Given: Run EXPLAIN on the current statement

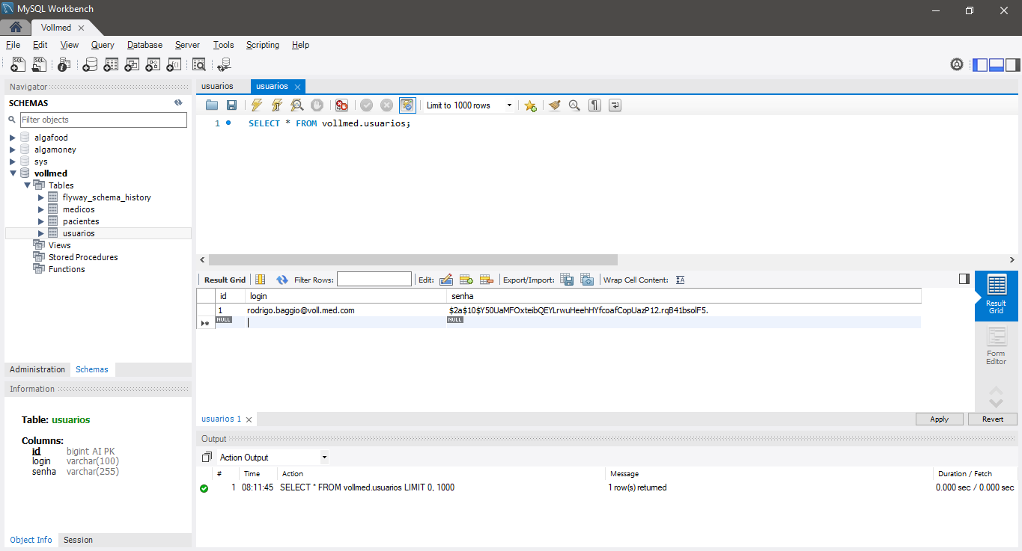Looking at the screenshot, I should [297, 105].
